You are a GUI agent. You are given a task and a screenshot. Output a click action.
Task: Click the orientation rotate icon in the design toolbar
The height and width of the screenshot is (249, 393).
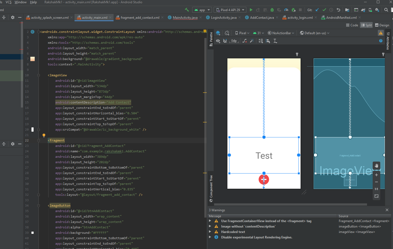[x=227, y=33]
